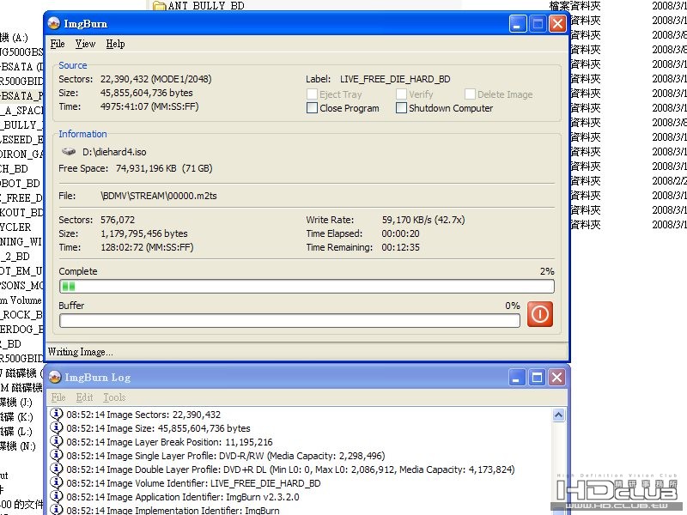The image size is (687, 515).
Task: Select the (K:) drive in Explorer tree
Action: click(x=16, y=417)
